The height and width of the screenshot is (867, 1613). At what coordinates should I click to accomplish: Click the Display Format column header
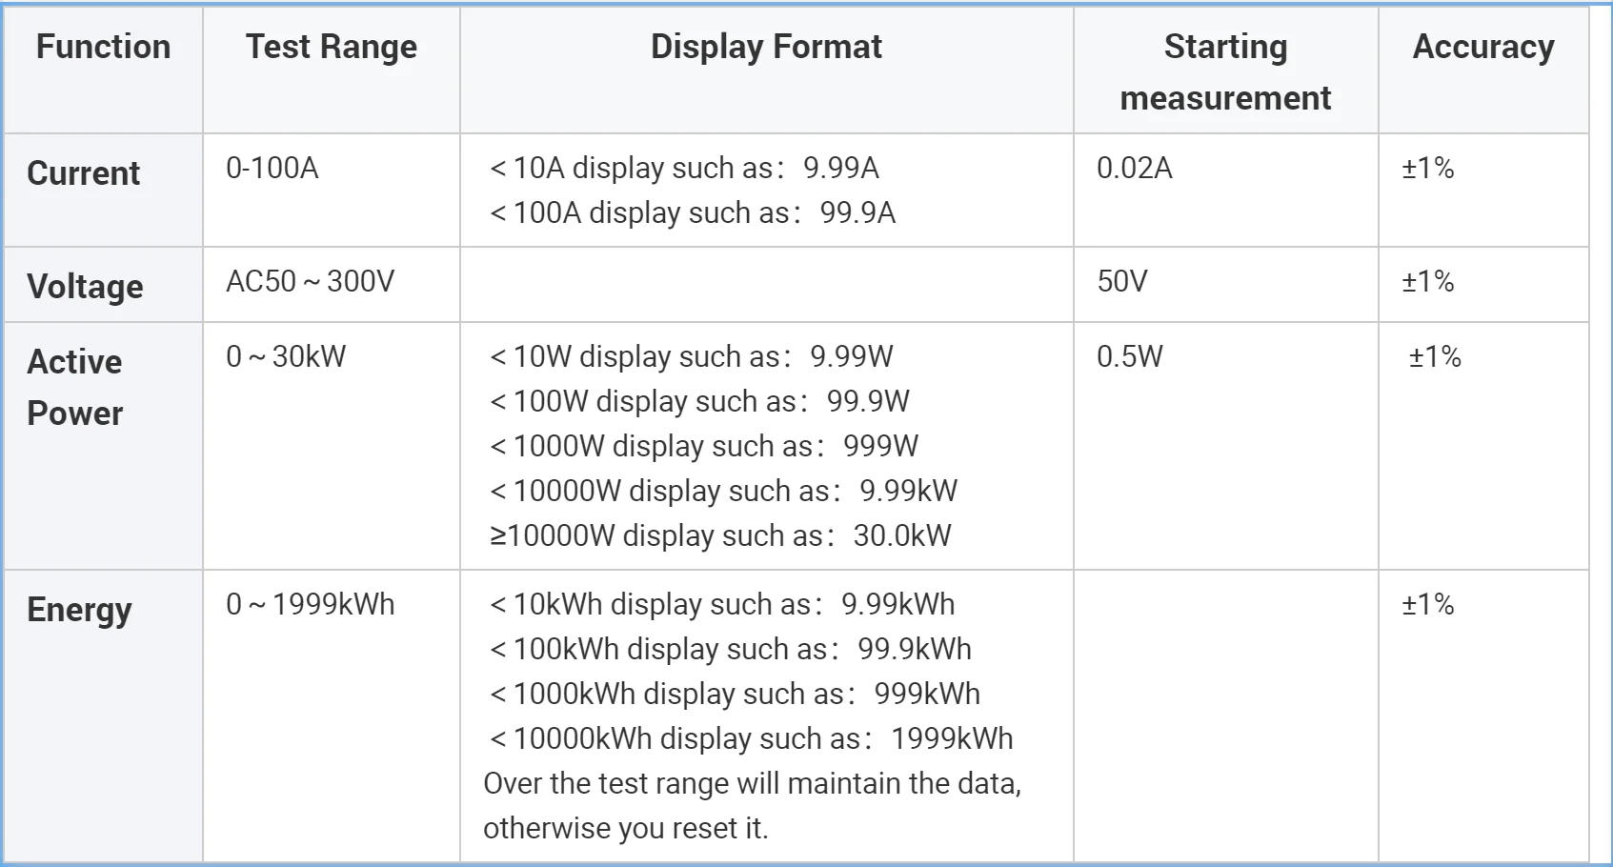(766, 47)
